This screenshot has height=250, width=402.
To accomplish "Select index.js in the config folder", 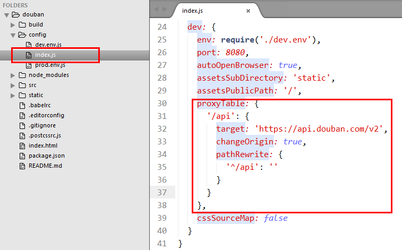I will (45, 55).
